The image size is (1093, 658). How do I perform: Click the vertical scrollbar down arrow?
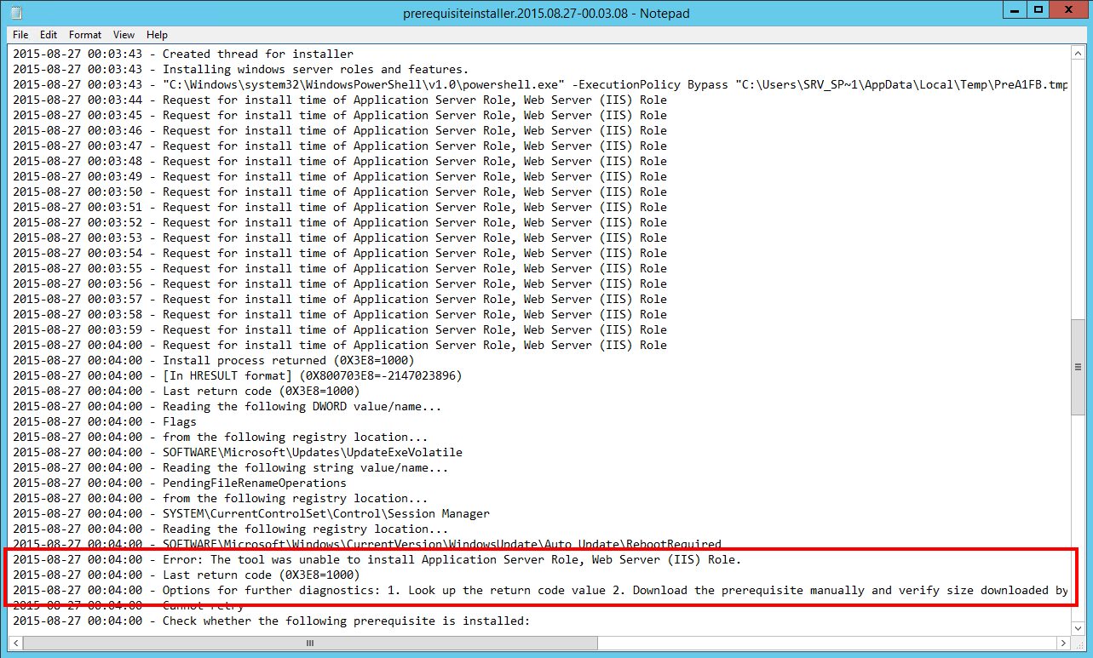tap(1078, 628)
